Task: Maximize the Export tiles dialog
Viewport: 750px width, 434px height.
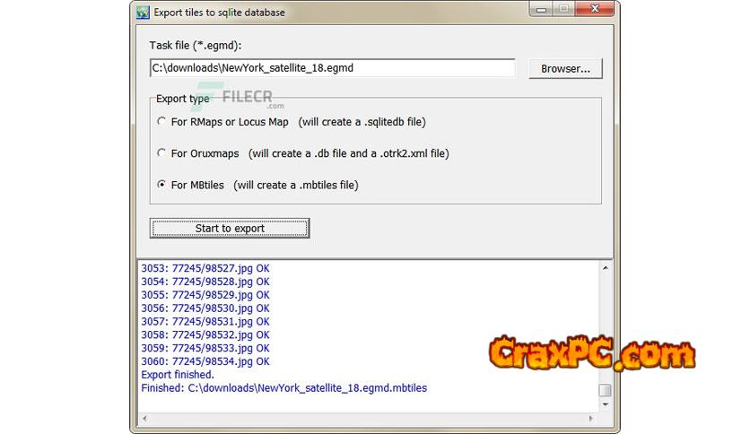Action: (x=563, y=11)
